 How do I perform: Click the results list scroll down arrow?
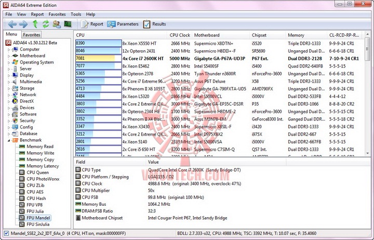click(367, 153)
